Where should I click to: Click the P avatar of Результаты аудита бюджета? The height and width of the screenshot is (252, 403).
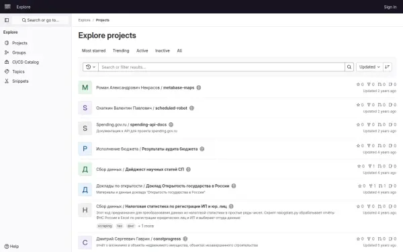point(85,149)
